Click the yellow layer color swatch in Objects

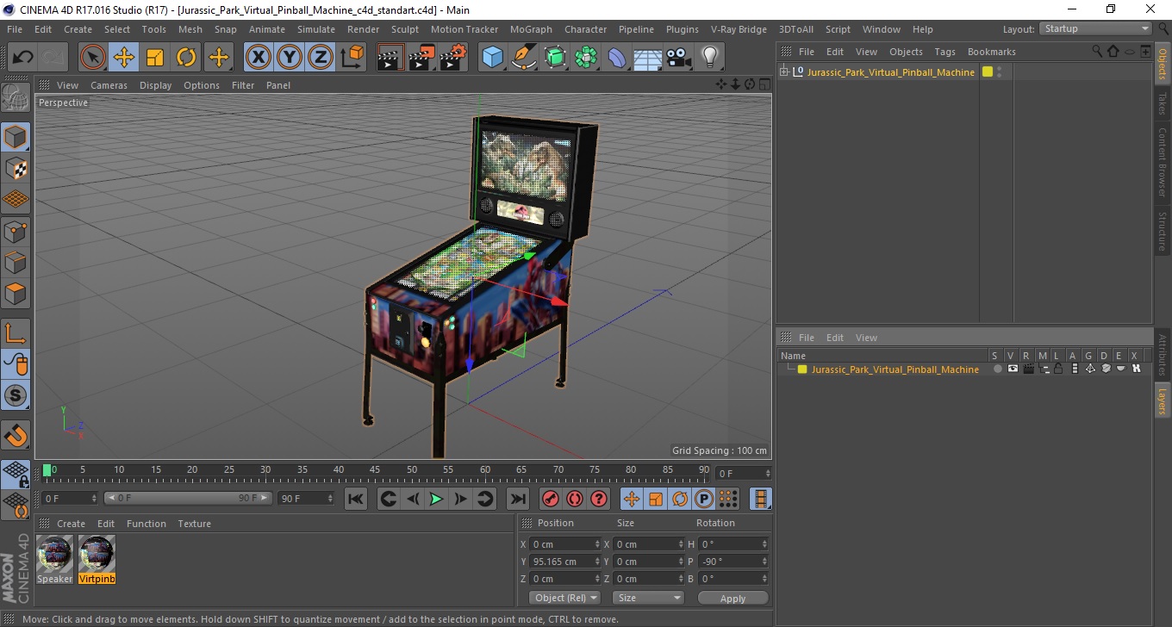tap(988, 71)
